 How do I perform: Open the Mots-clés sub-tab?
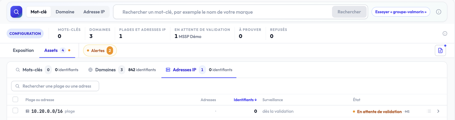(47, 70)
